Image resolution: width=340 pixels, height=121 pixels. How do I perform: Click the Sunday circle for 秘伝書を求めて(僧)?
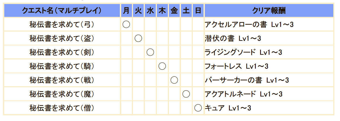[x=198, y=108]
